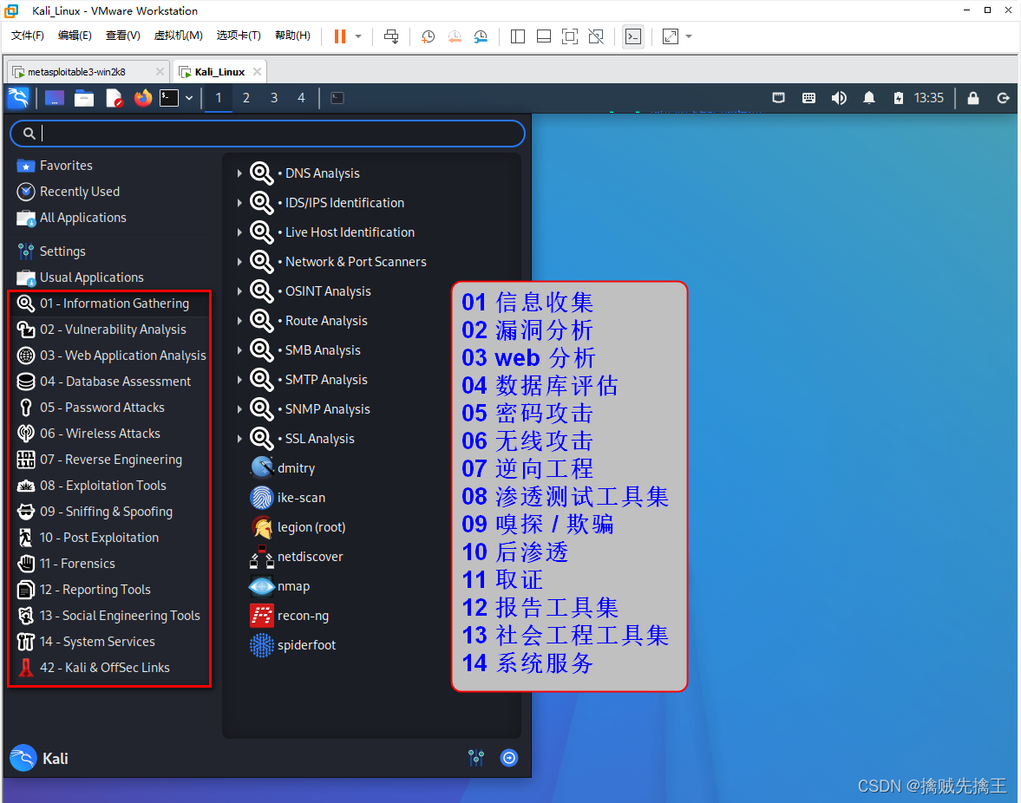Open the terminal emulator panel icon

point(169,98)
